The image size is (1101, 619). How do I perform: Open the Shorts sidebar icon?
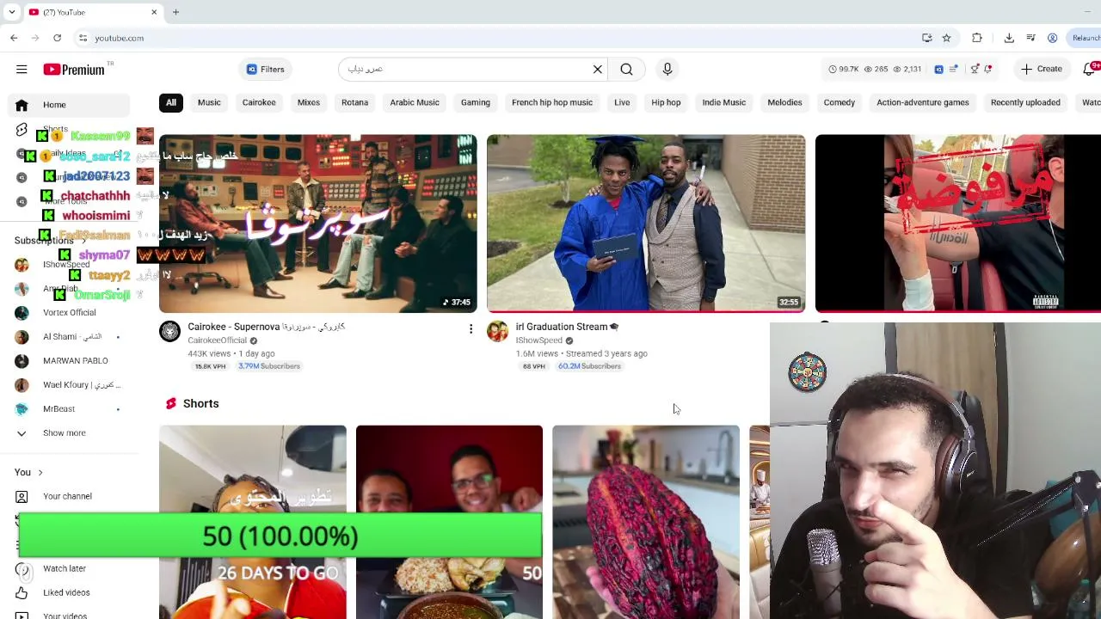coord(22,130)
